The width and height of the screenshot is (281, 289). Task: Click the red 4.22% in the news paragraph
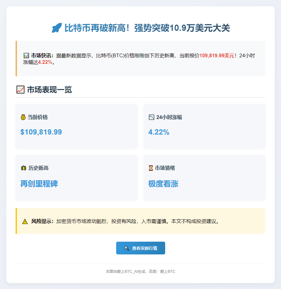[x=45, y=62]
